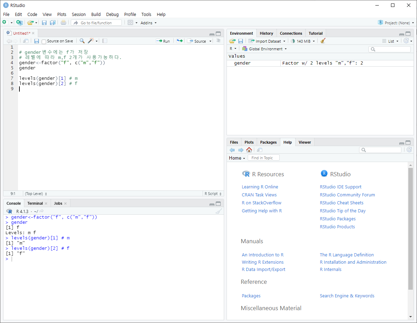Click the Show in new window icon in source editor
This screenshot has height=323, width=417.
coord(26,41)
